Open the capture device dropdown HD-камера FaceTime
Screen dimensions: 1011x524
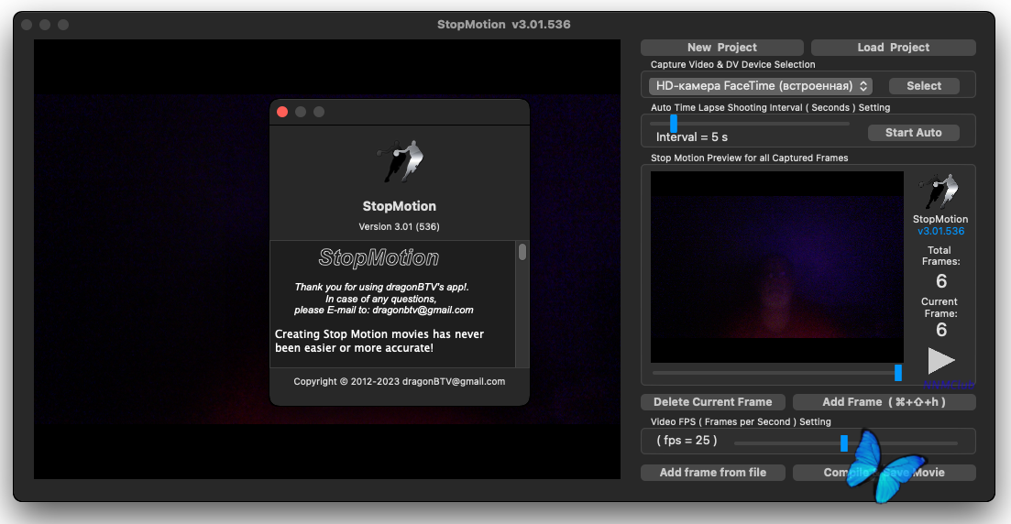(761, 86)
